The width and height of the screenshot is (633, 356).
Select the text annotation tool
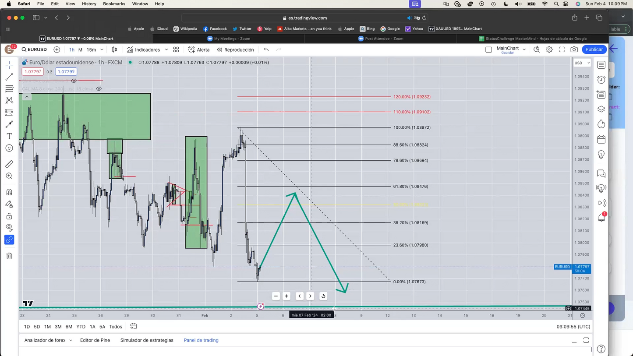9,136
